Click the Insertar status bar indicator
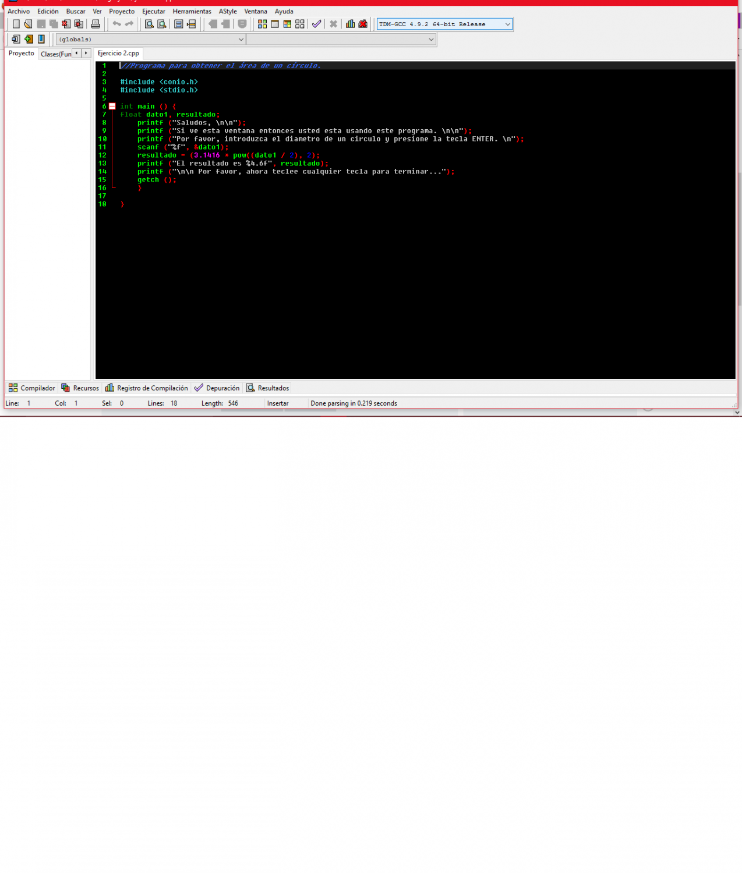This screenshot has width=742, height=873. point(278,403)
